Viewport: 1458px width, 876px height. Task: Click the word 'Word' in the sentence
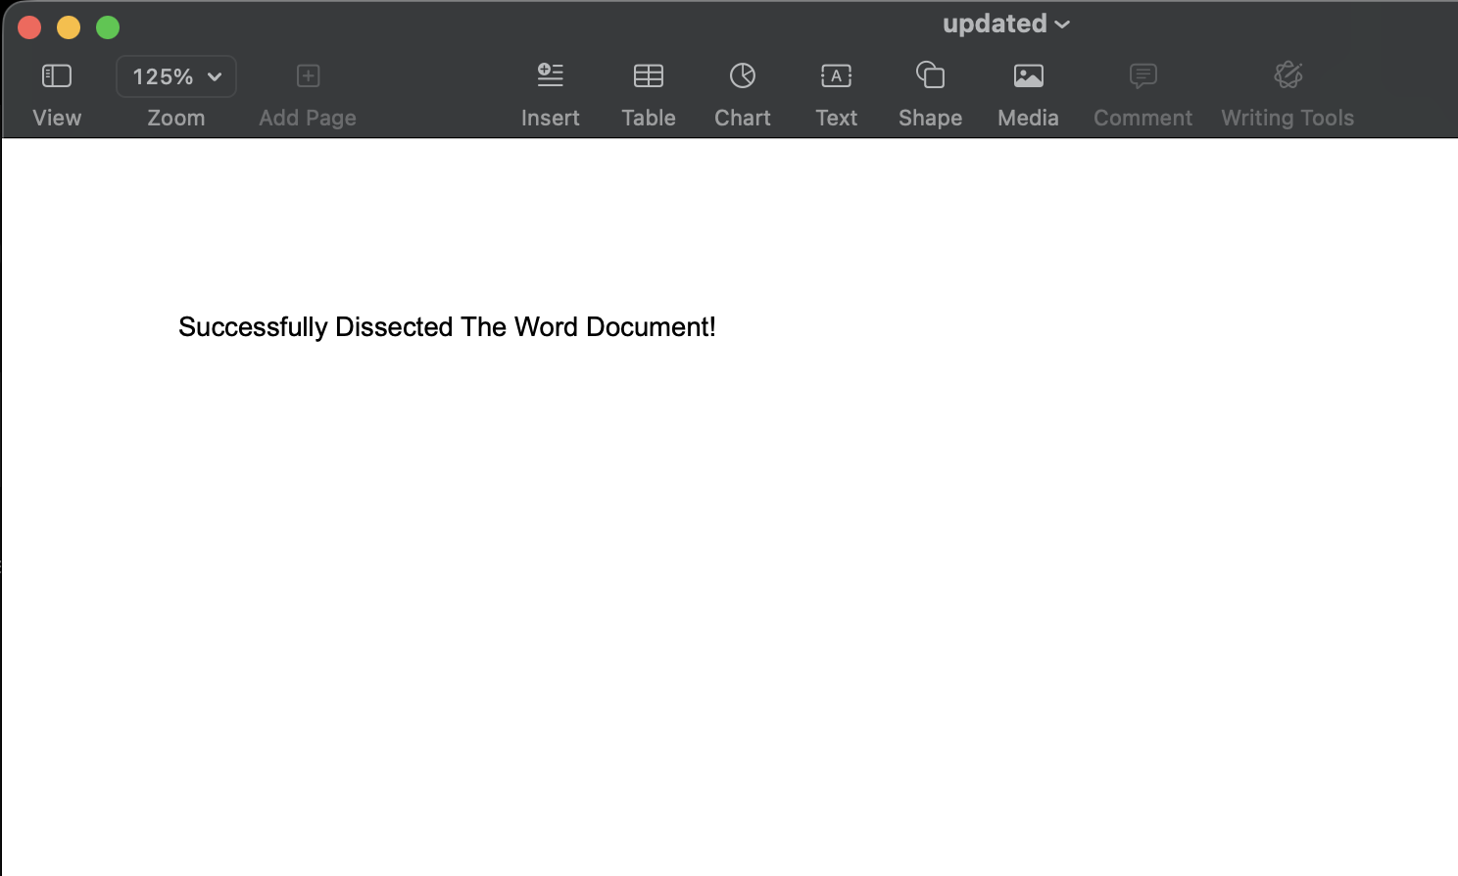coord(546,327)
